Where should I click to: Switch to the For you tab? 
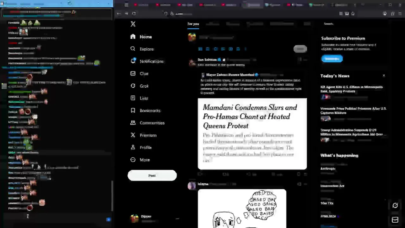[x=193, y=24]
